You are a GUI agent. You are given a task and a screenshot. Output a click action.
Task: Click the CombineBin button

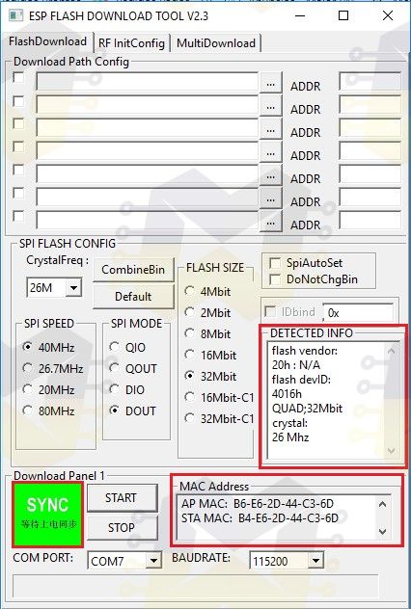point(133,270)
